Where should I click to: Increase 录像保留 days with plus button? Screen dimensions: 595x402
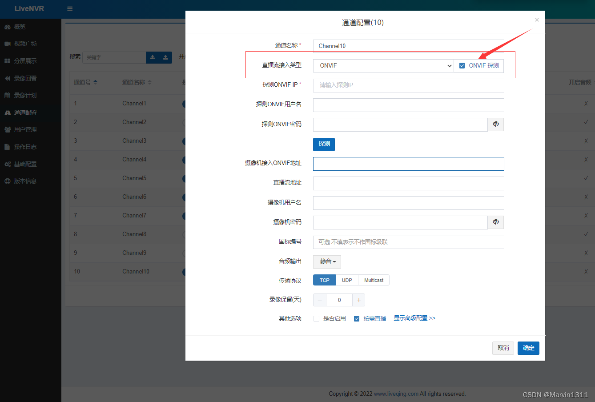pyautogui.click(x=359, y=300)
